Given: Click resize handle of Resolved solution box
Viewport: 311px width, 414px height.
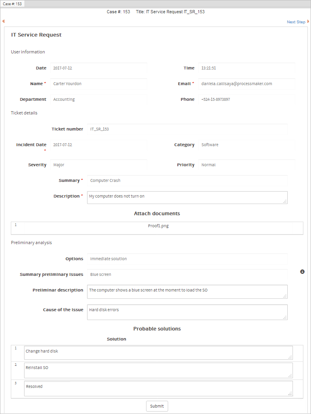Looking at the screenshot, I should coord(290,394).
